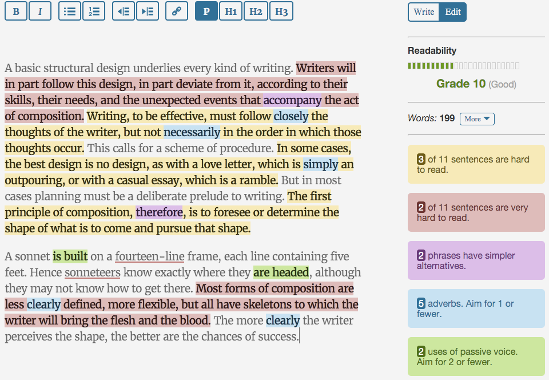Click the green passive voice card
Image resolution: width=549 pixels, height=380 pixels.
point(476,357)
